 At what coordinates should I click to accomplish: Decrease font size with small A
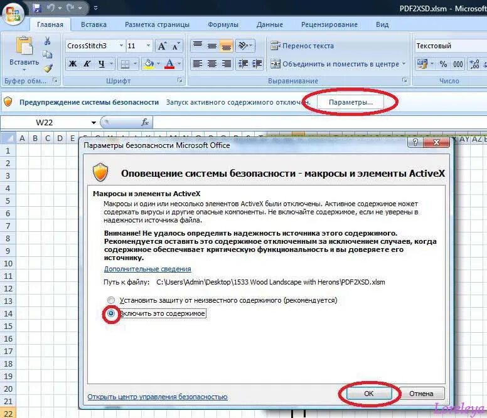[176, 46]
